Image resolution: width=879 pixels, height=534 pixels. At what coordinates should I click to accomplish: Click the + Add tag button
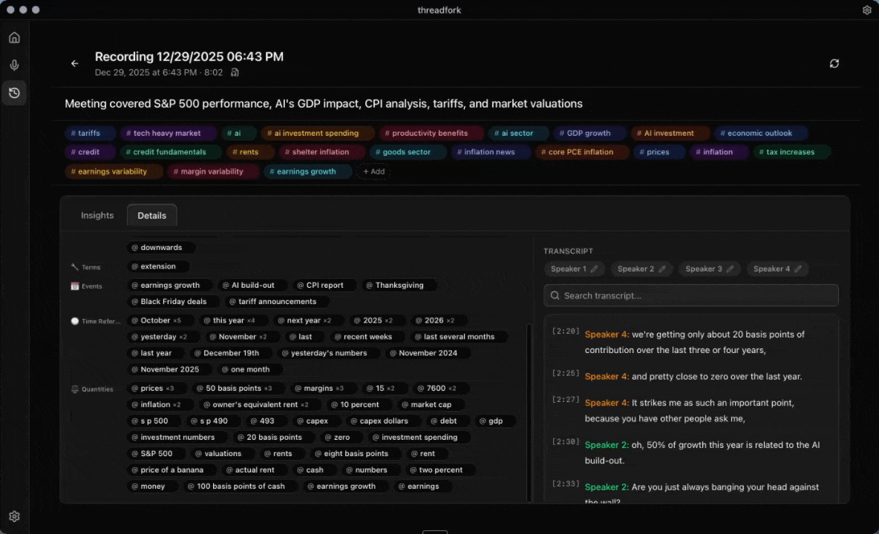[373, 171]
